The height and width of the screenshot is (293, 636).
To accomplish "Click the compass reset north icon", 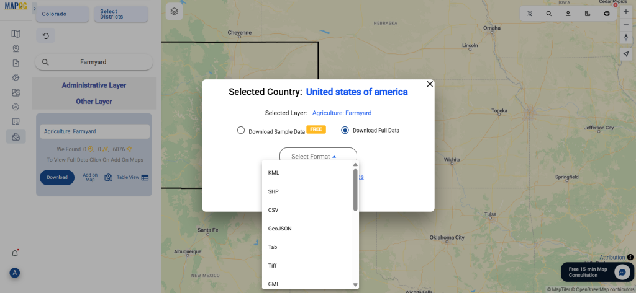I will coord(626,37).
